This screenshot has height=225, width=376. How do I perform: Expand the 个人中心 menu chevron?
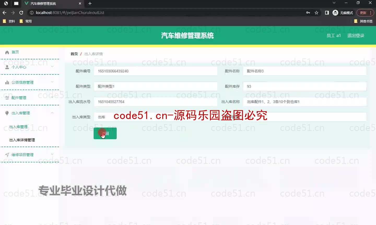point(52,67)
